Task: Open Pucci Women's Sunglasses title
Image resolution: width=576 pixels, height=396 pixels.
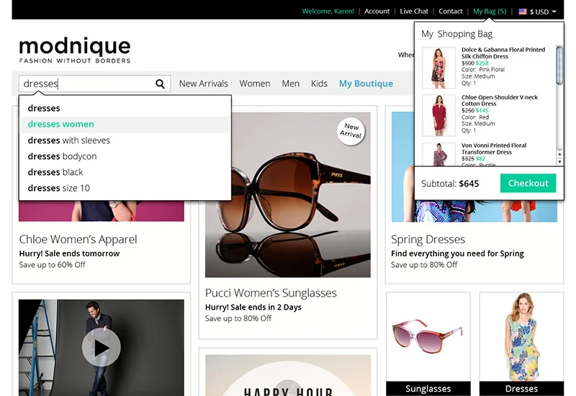Action: point(271,293)
